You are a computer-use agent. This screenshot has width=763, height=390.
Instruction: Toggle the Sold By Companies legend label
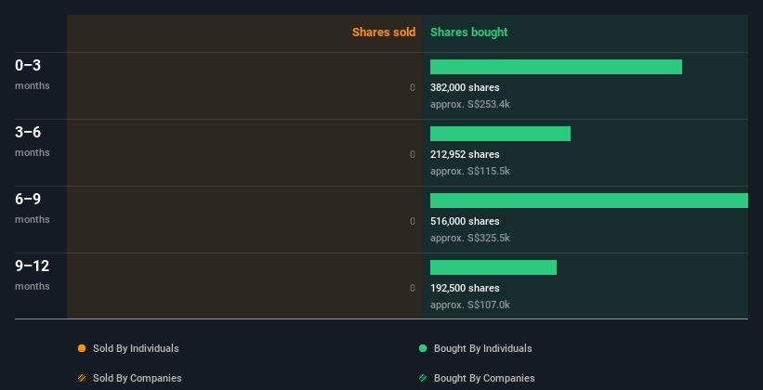(x=138, y=378)
